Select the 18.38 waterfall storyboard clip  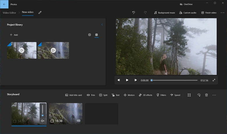pos(65,114)
